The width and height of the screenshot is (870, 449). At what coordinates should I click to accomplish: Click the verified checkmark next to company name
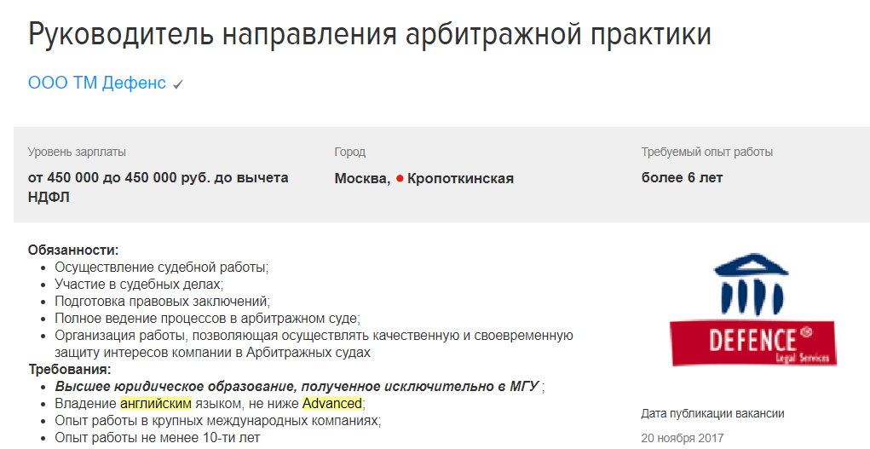coord(178,84)
